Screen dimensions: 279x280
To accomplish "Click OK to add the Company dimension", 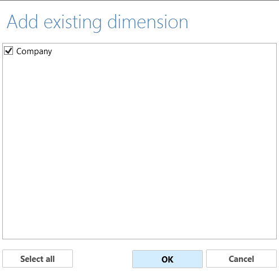I will (x=167, y=259).
